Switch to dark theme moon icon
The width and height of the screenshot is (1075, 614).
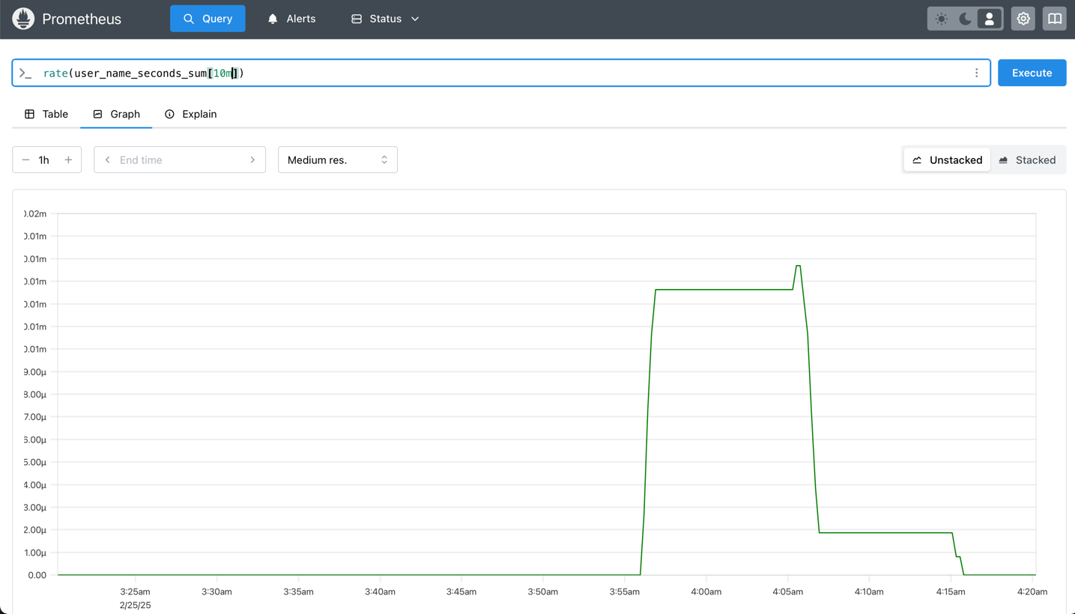[966, 19]
